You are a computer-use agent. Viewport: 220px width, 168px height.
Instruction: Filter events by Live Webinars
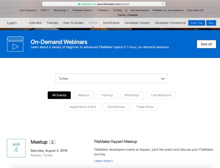tap(161, 95)
